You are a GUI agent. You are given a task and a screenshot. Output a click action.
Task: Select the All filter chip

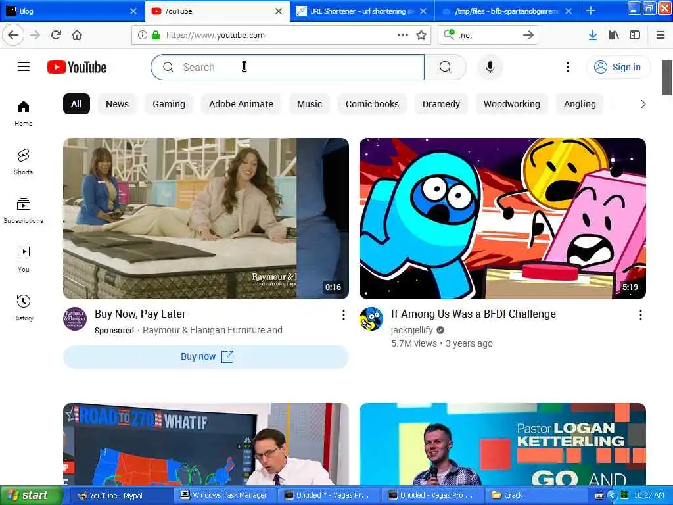coord(76,104)
